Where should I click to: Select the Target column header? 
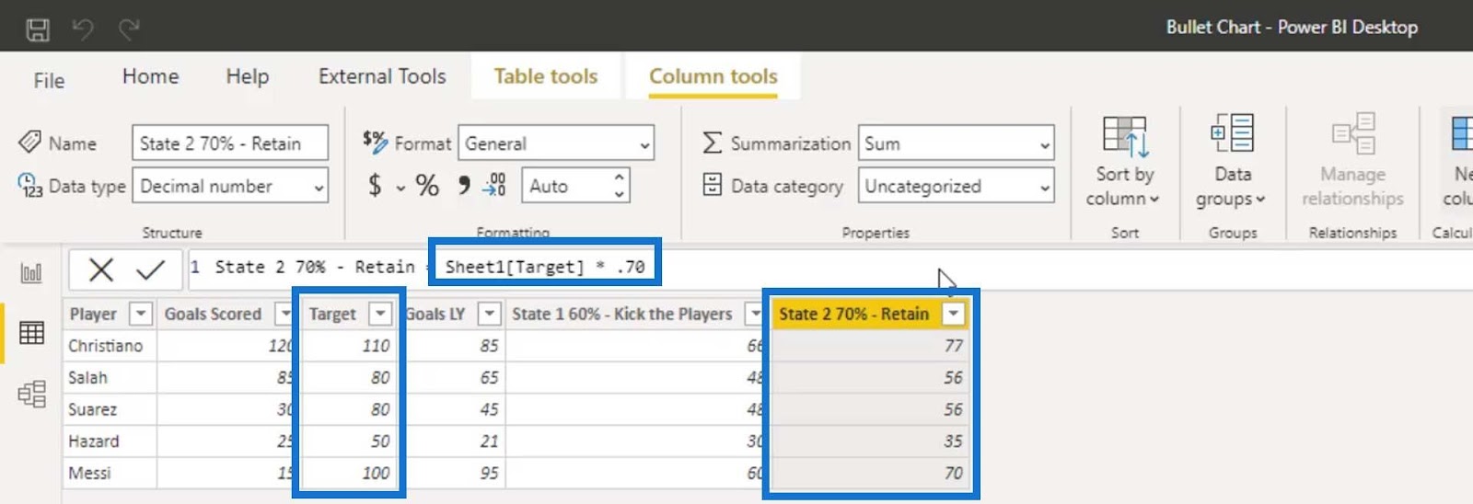tap(332, 314)
